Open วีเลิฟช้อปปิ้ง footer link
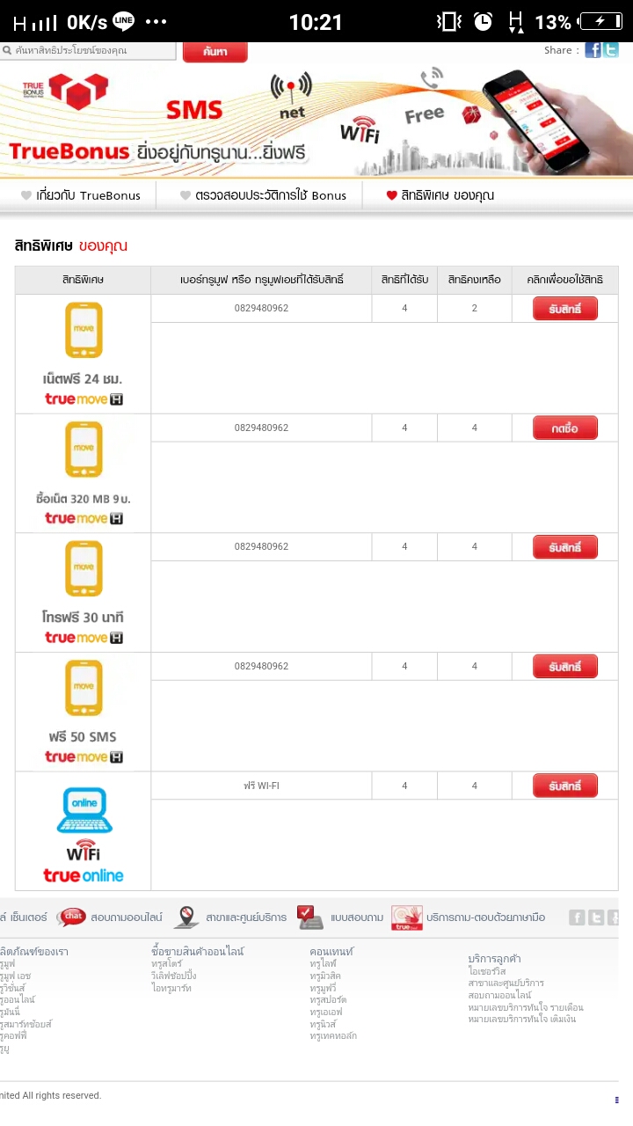 (173, 976)
